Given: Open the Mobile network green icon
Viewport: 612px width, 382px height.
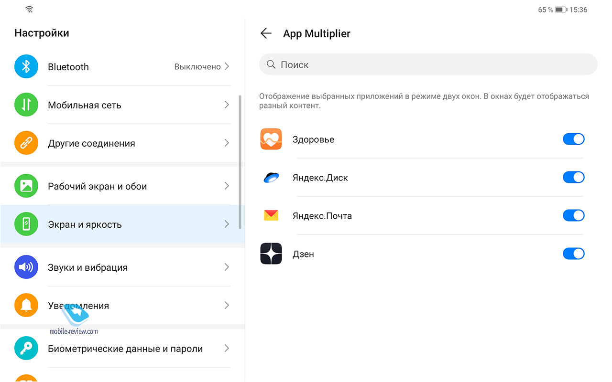Looking at the screenshot, I should 26,105.
